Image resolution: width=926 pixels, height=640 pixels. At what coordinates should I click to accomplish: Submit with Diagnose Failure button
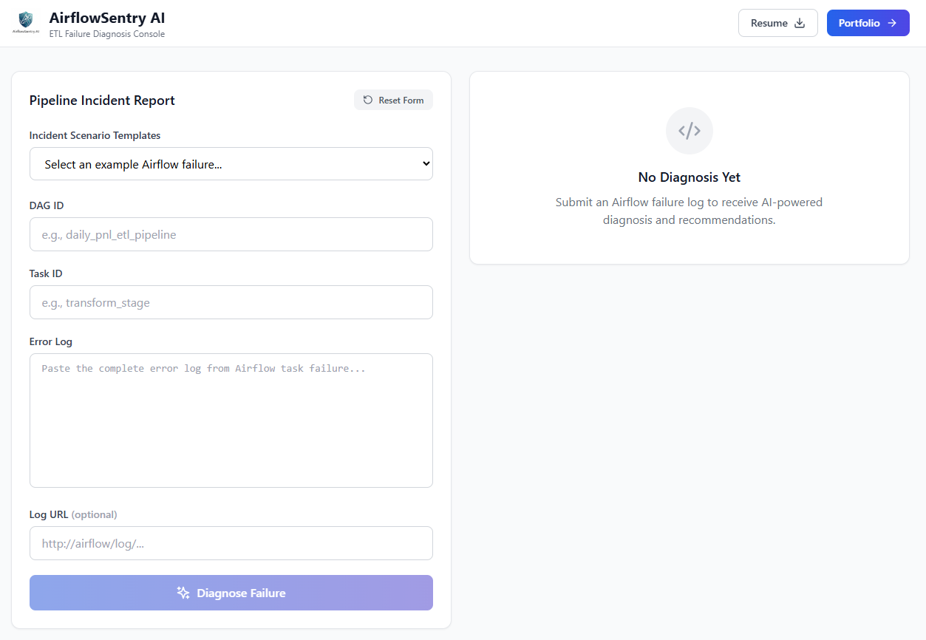coord(231,593)
